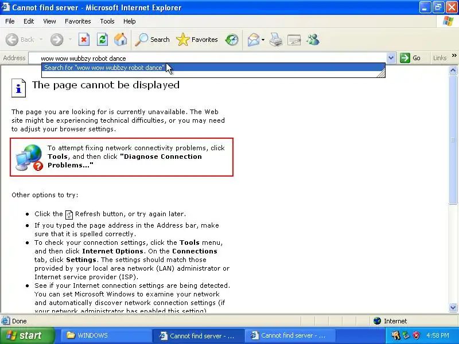The width and height of the screenshot is (459, 344).
Task: Select the Search for "wow wow wubbzy robot dance" suggestion
Action: click(213, 68)
